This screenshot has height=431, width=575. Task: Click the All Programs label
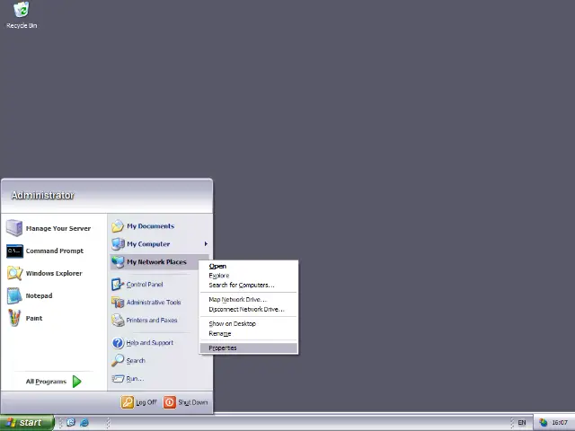[x=46, y=382]
